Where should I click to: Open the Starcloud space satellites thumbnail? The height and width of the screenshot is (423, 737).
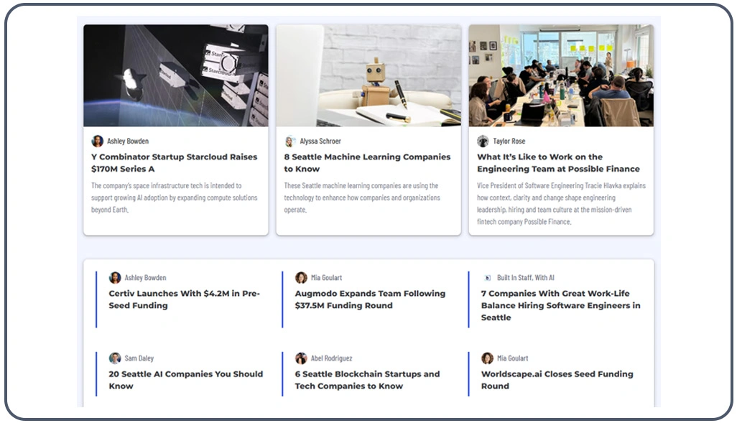(x=176, y=75)
